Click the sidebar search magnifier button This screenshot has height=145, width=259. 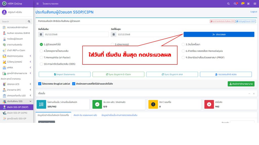point(29,22)
